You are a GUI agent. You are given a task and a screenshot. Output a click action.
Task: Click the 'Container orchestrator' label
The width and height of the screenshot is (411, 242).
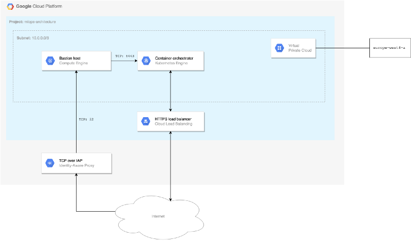tap(174, 58)
